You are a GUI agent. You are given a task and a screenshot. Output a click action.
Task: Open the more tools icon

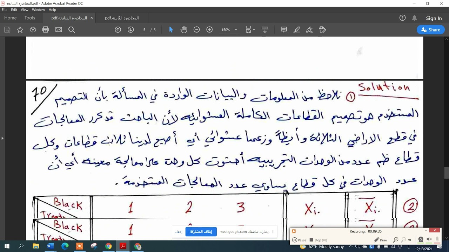322,30
